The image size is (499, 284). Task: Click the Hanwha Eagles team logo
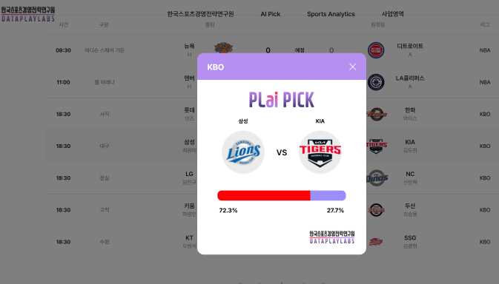pos(377,114)
